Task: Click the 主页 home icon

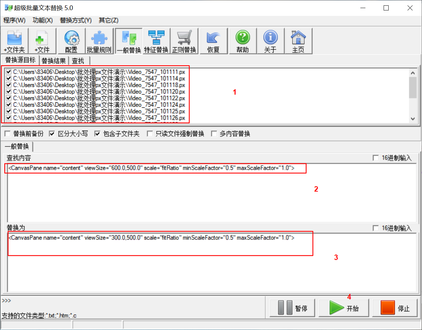Action: point(298,41)
